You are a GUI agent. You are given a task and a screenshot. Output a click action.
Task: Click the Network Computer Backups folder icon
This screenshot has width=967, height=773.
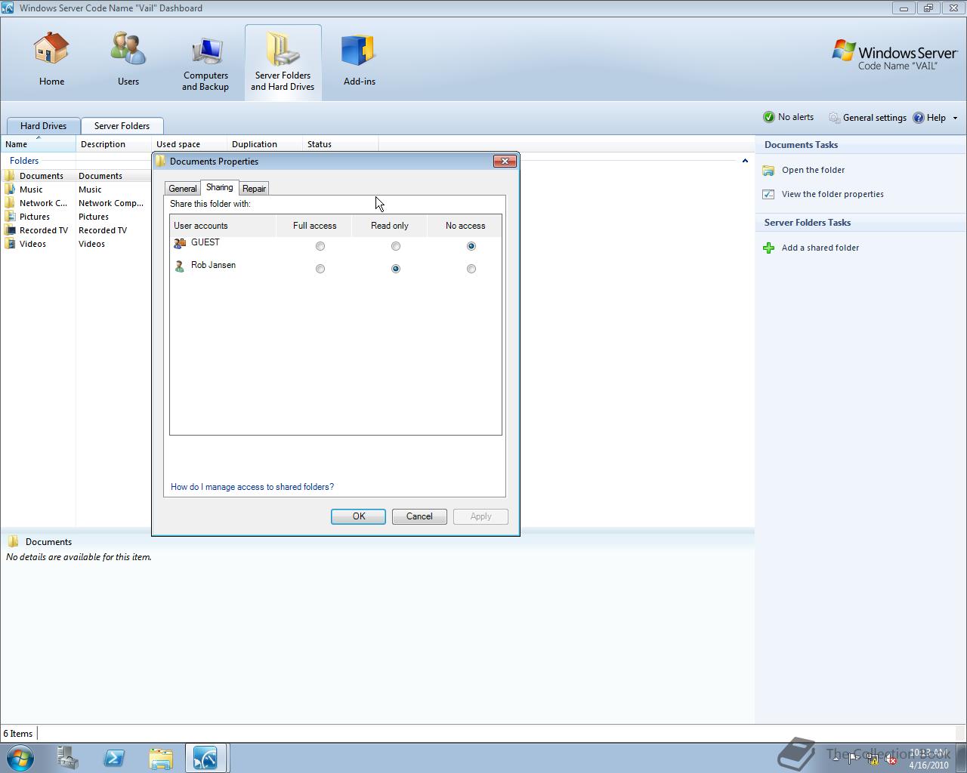pyautogui.click(x=10, y=202)
